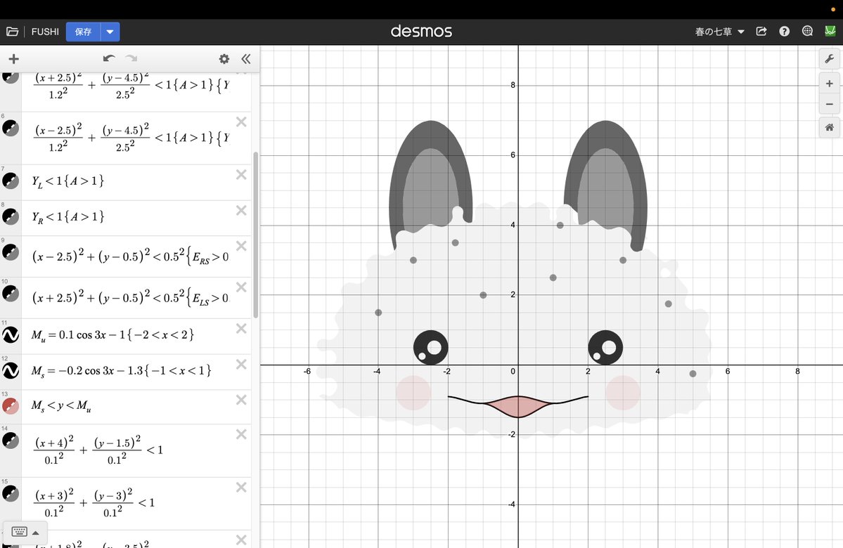This screenshot has height=548, width=843.
Task: Edit the M_s = −0.2cos3x−1.3 formula
Action: 121,371
